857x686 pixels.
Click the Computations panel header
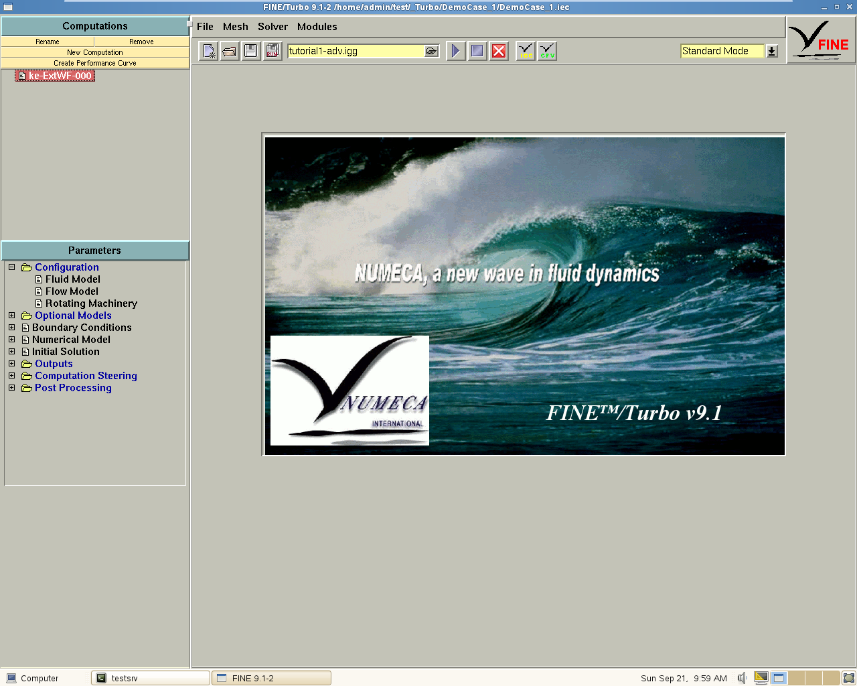click(x=95, y=26)
